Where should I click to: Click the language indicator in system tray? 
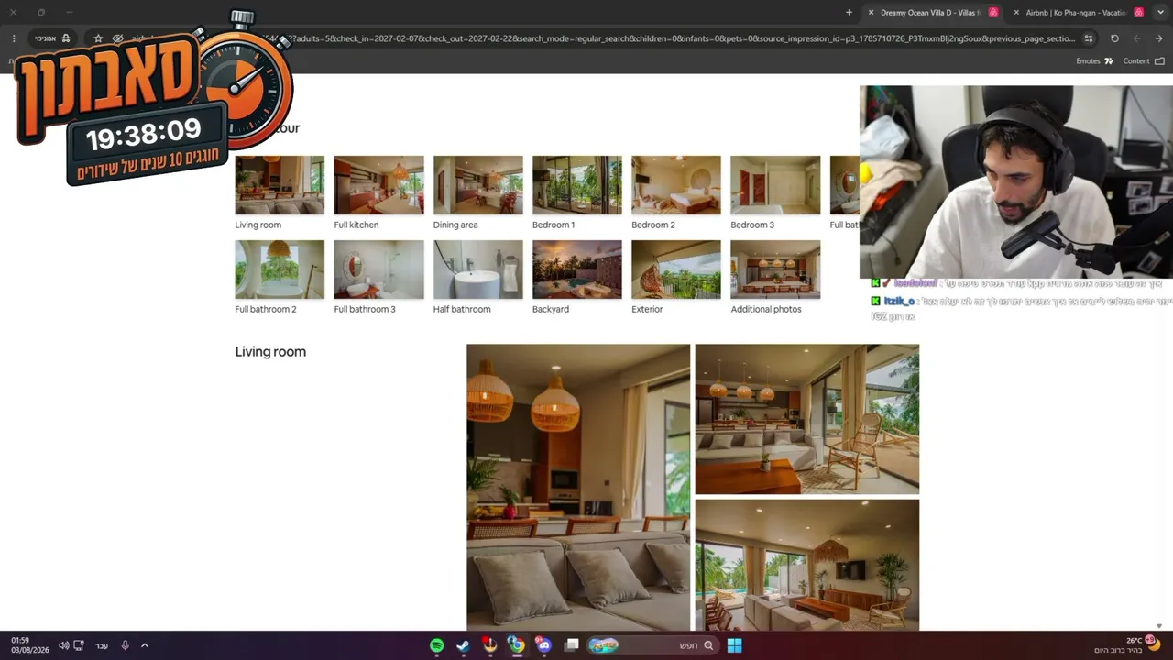click(102, 645)
